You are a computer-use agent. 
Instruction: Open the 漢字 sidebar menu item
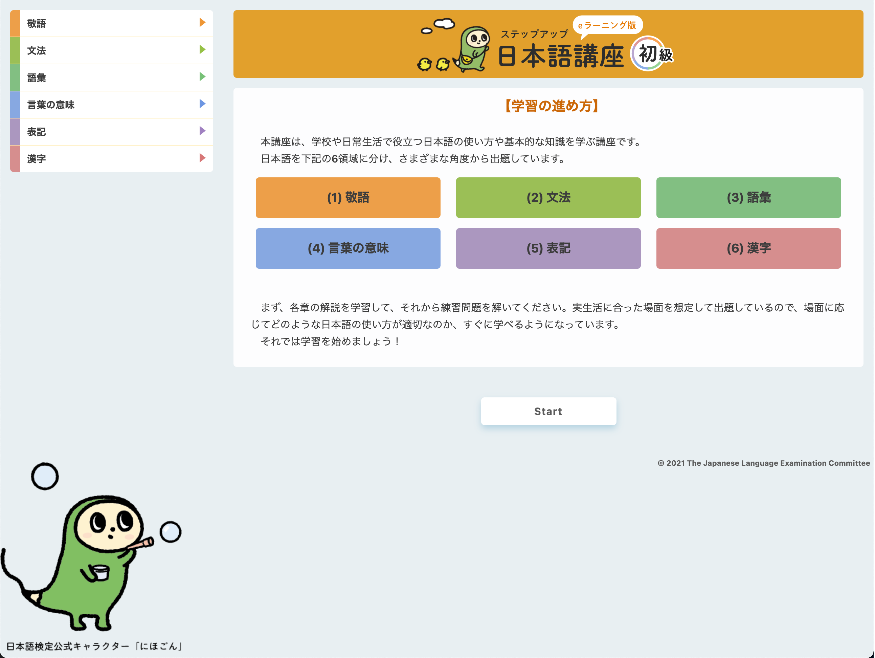point(112,159)
